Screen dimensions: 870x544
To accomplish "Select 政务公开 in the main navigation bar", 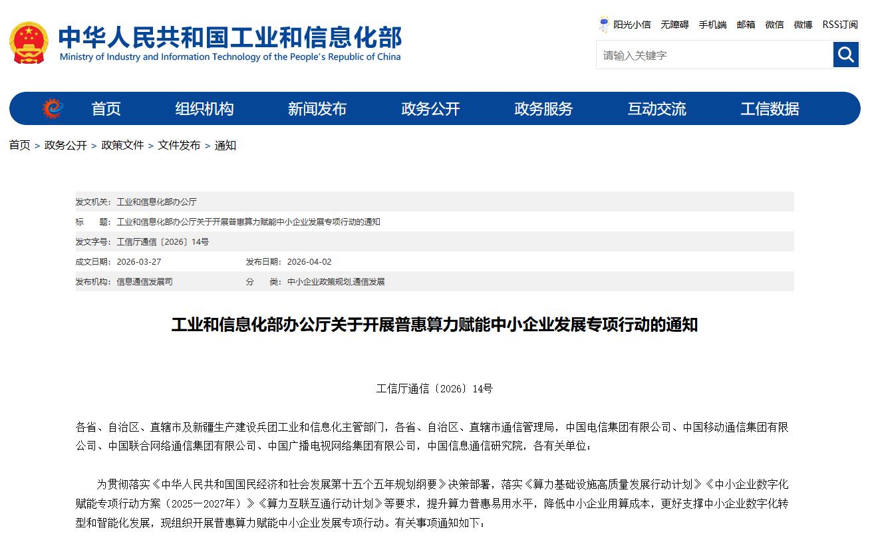I will pos(430,109).
